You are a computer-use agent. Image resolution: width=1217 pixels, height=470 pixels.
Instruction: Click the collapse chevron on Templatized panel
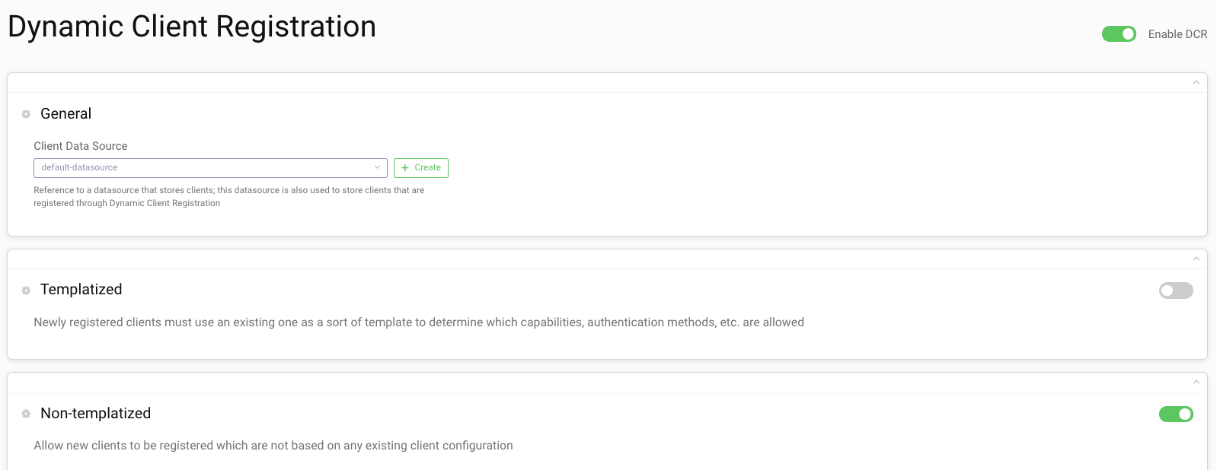[1196, 258]
